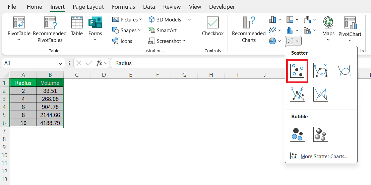Switch to the Page Layout tab

pos(88,7)
